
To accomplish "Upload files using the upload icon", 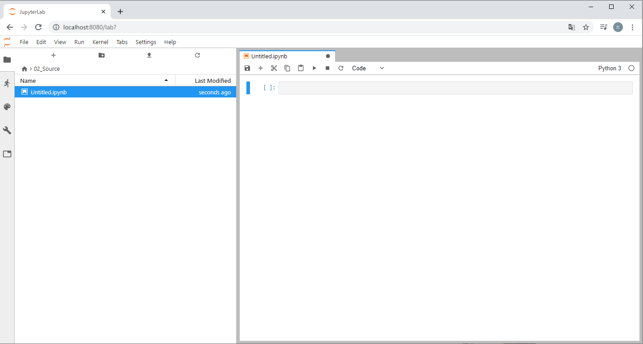I will 149,55.
